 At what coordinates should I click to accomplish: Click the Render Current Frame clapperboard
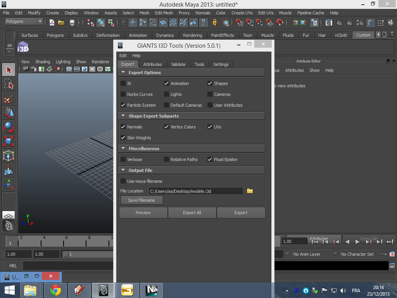tap(339, 23)
